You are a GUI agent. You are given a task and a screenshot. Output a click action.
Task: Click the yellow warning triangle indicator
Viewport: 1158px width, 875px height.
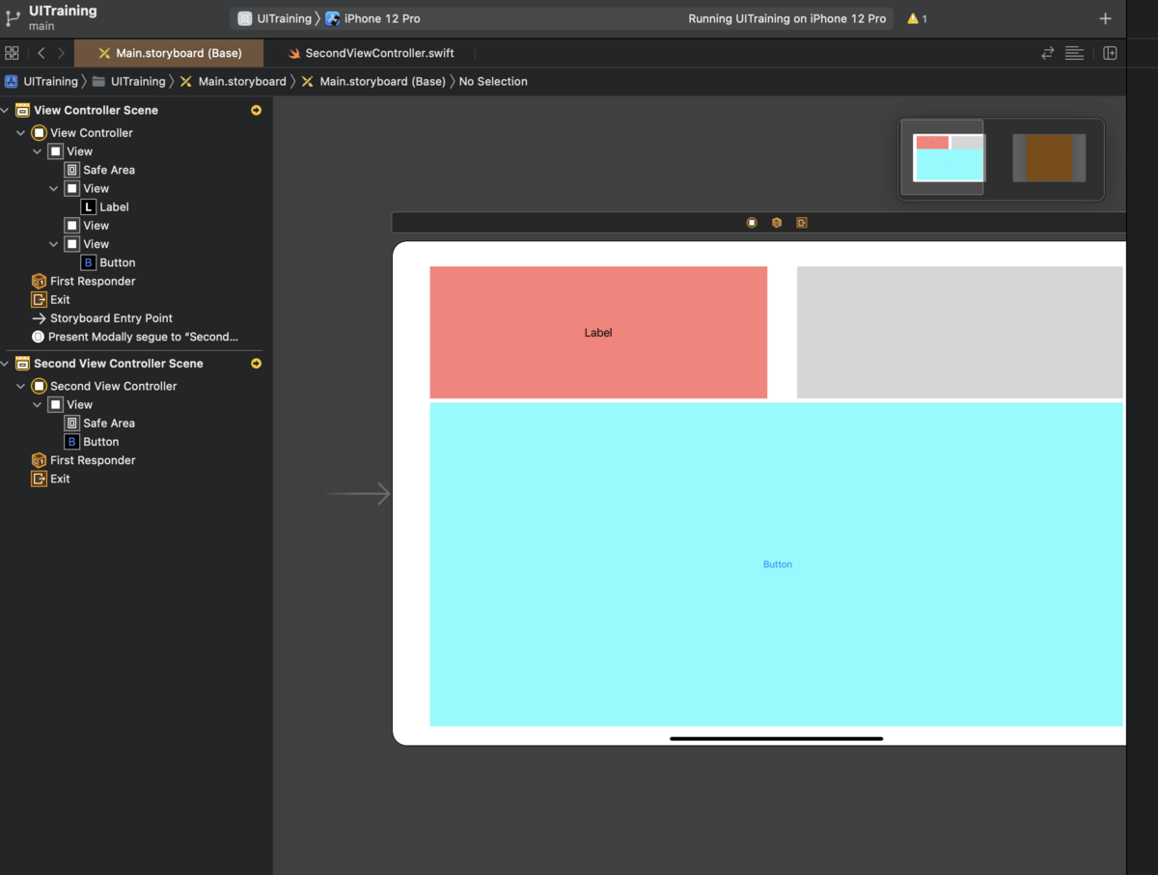coord(913,18)
